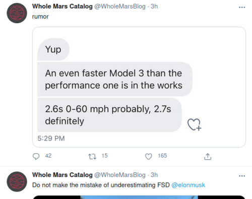252x199 pixels.
Task: Visit the @elonmusk mention link
Action: [x=188, y=185]
